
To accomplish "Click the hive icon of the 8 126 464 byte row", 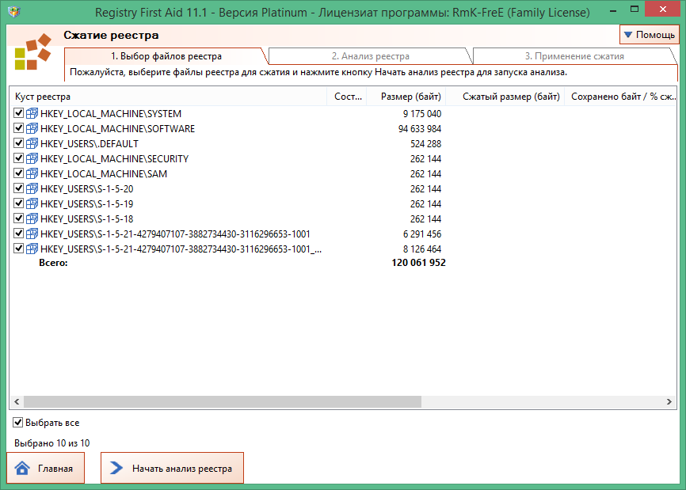I will 32,249.
